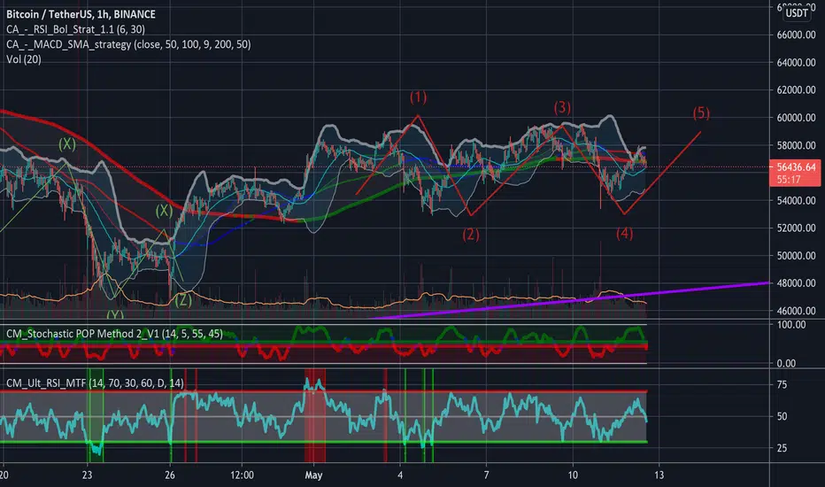Click the Elliott wave label (2)
825x487 pixels.
471,235
